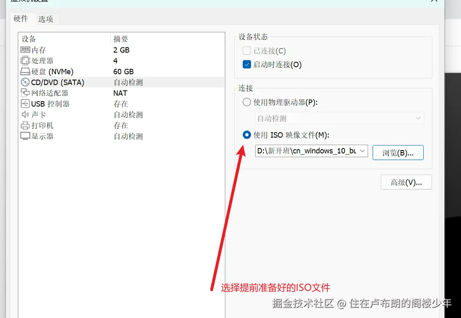Select the 打印机 device row
The width and height of the screenshot is (461, 318).
tap(122, 126)
